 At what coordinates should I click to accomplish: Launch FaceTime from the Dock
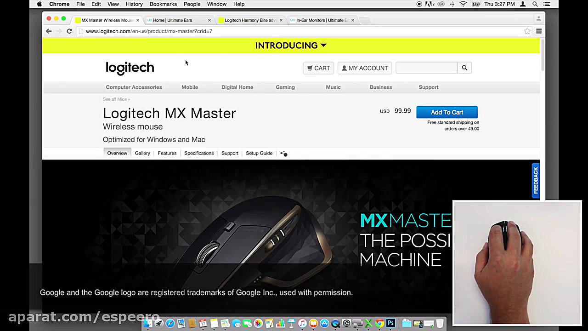click(247, 324)
